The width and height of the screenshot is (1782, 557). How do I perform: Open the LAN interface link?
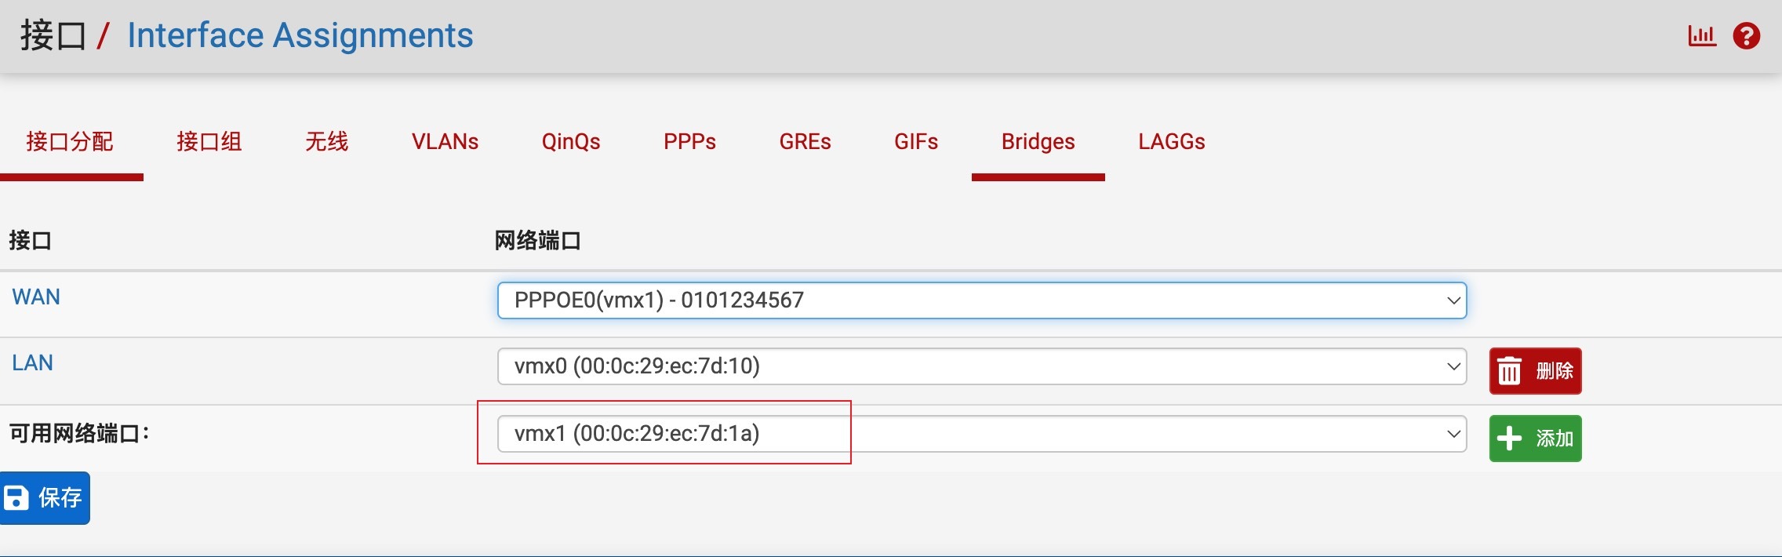(x=33, y=363)
